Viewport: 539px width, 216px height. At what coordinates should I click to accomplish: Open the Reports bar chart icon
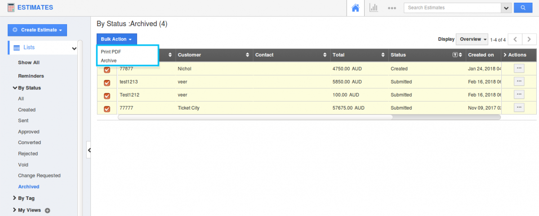(x=373, y=8)
